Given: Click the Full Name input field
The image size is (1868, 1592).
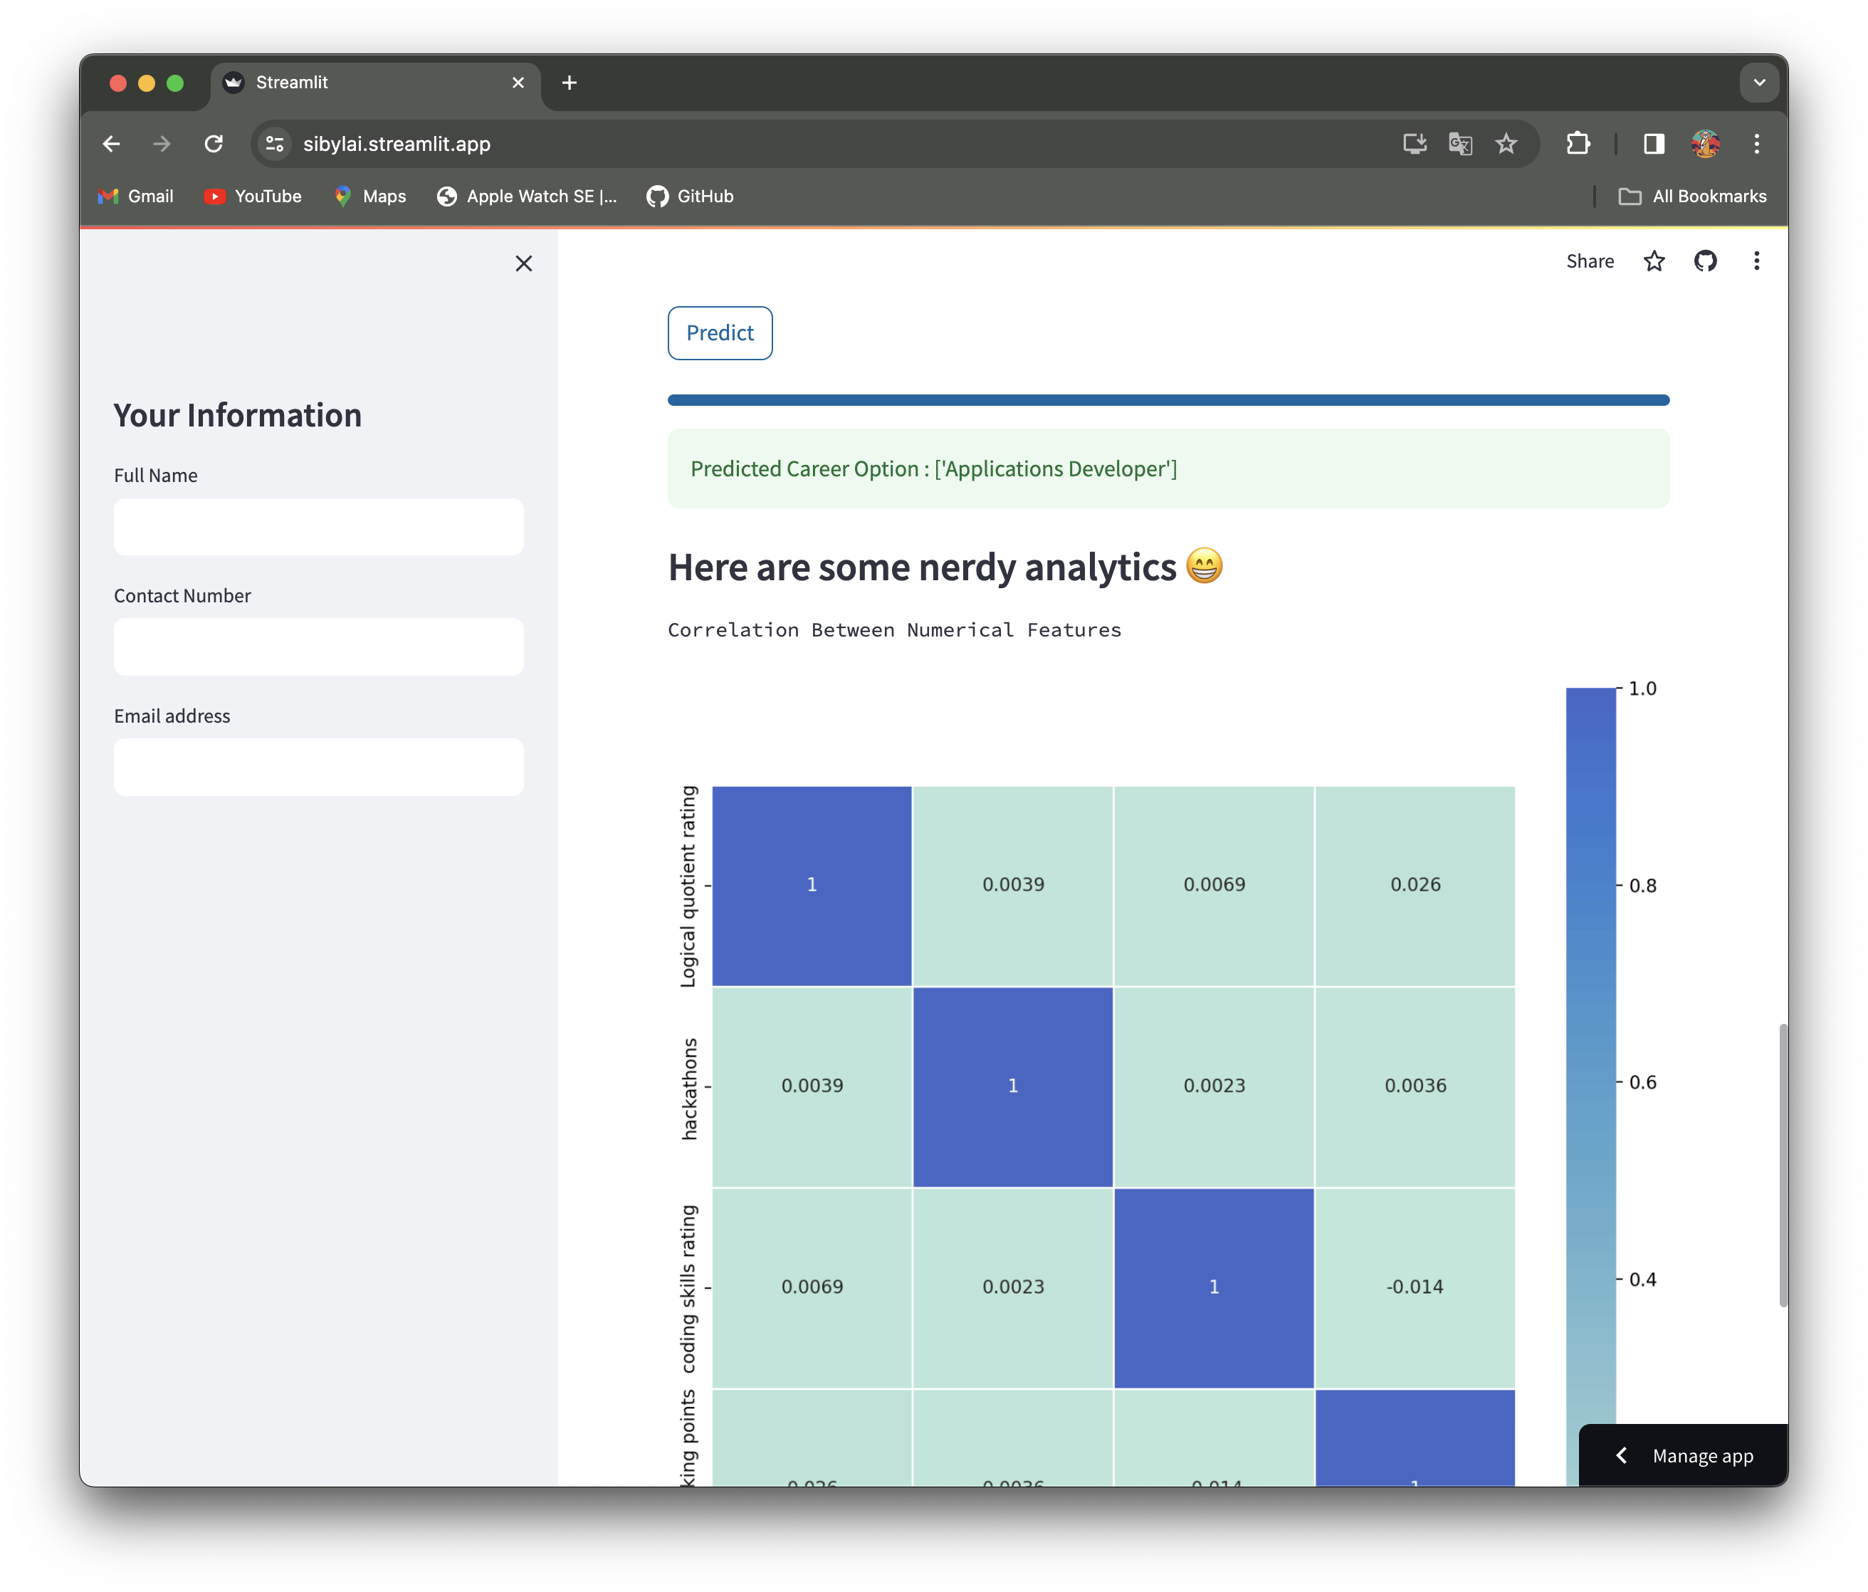Looking at the screenshot, I should pos(318,526).
